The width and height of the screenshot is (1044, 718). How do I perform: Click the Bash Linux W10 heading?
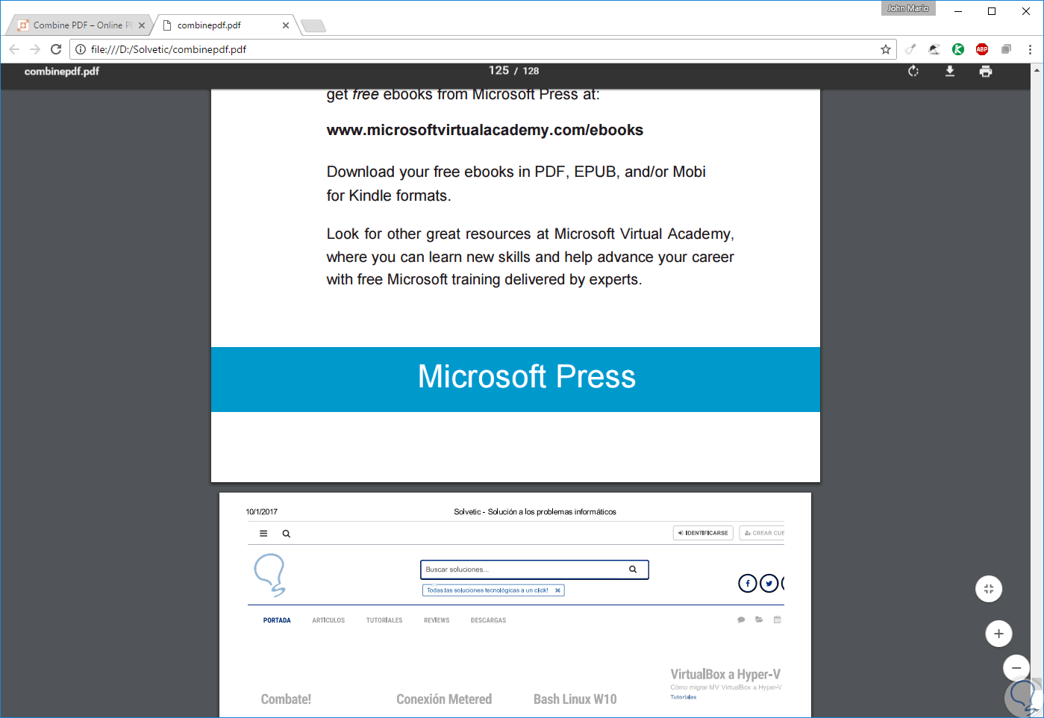575,699
